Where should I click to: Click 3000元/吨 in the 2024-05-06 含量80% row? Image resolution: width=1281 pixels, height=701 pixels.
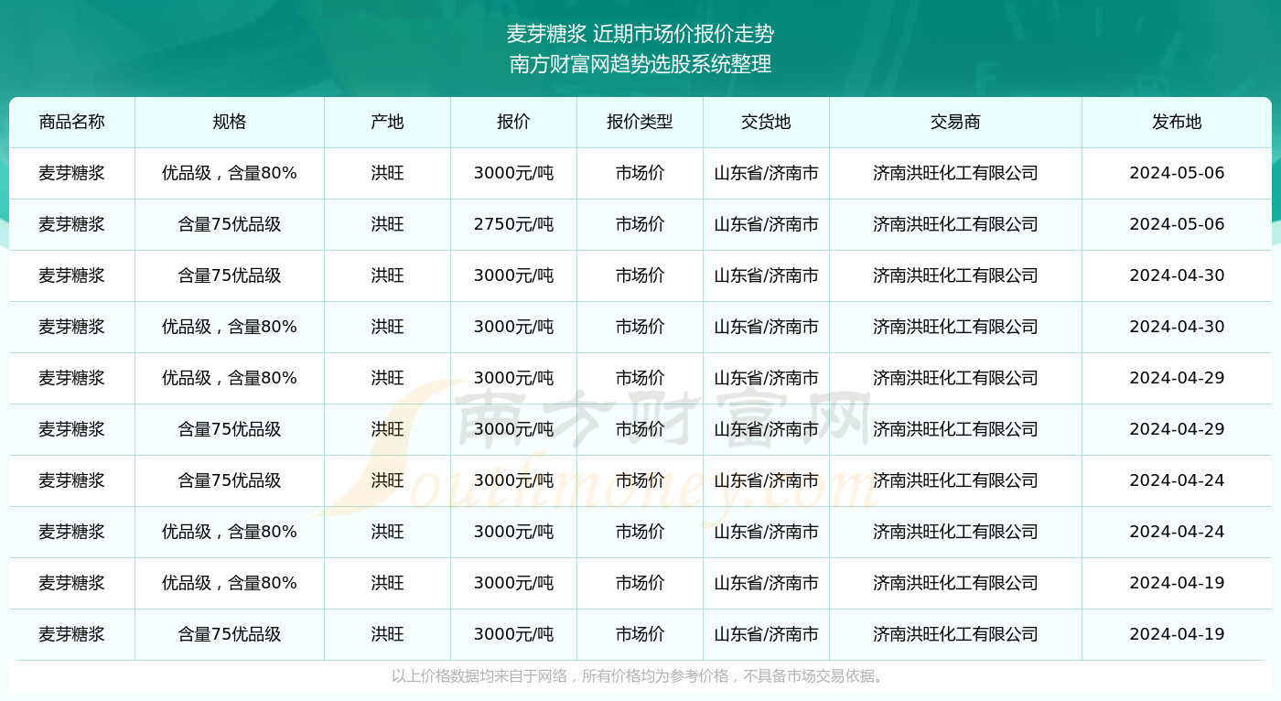[513, 173]
